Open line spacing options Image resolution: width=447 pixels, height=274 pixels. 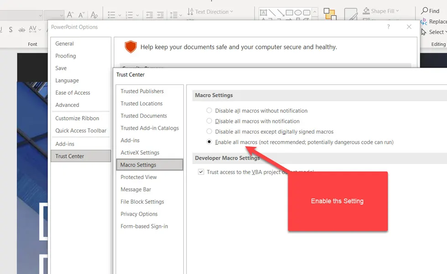(174, 15)
